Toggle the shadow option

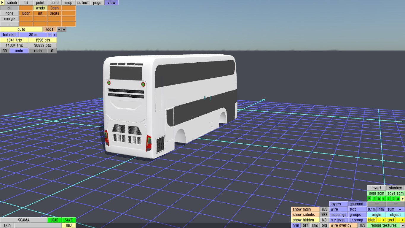tap(396, 188)
